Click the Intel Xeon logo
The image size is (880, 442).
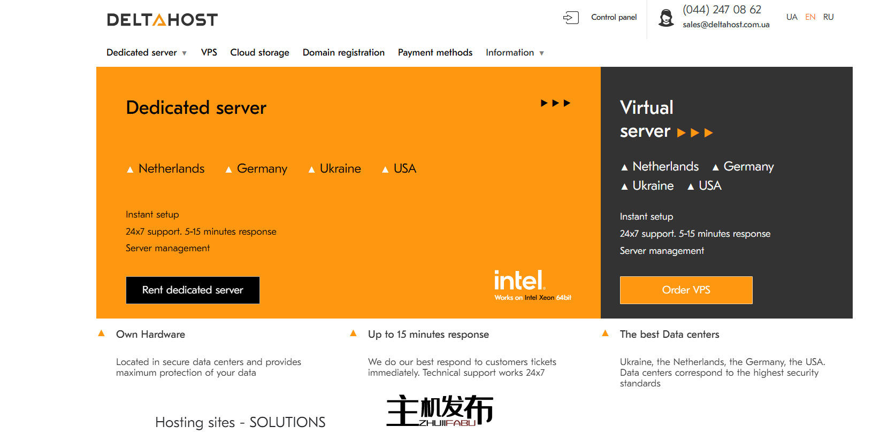click(x=532, y=285)
